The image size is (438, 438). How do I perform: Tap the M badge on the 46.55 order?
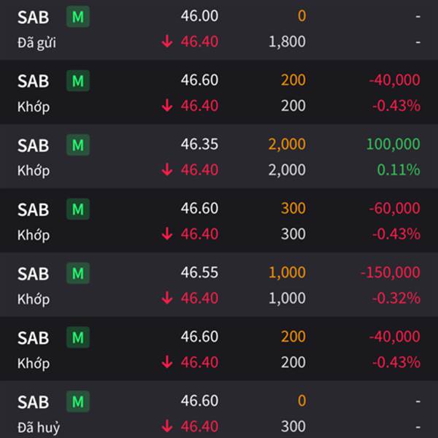(78, 273)
